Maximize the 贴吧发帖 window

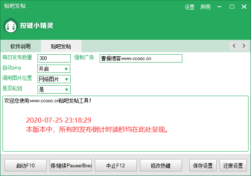(x=232, y=7)
